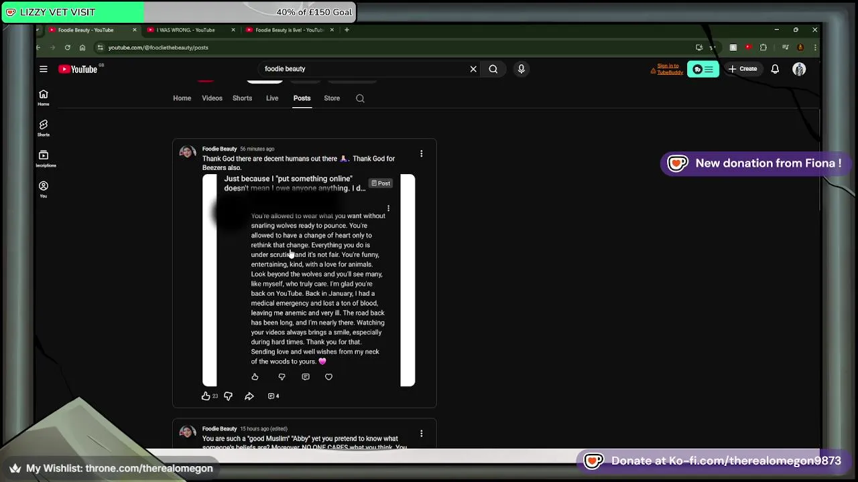858x482 pixels.
Task: Open Subscriptions in the left sidebar
Action: click(x=44, y=159)
